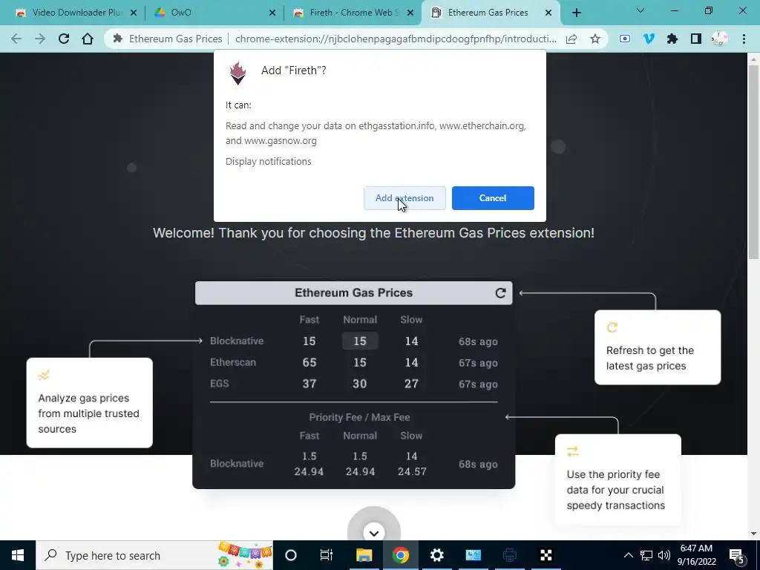Open Settings gear on the taskbar
760x570 pixels.
pos(436,555)
